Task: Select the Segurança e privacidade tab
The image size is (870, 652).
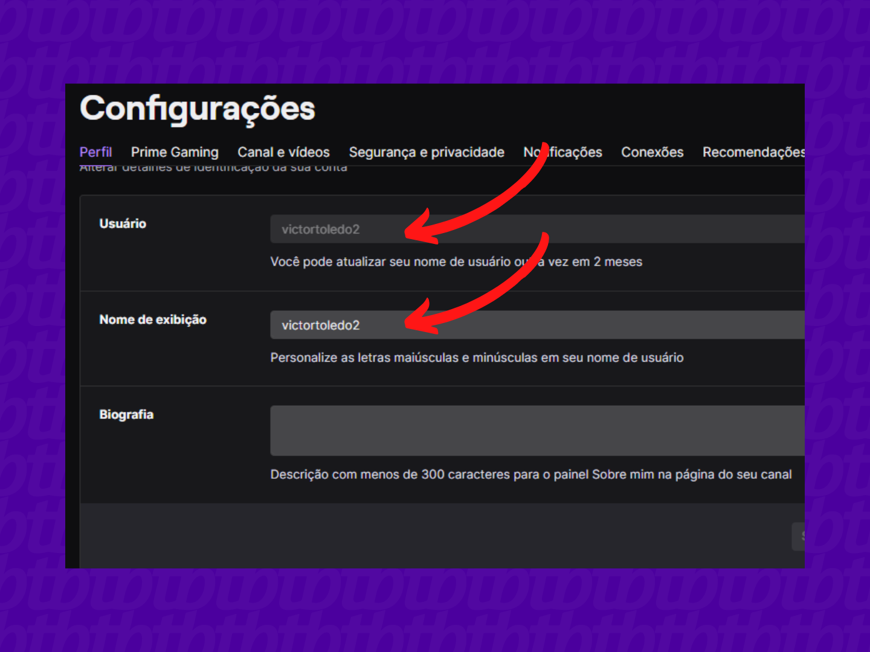Action: [427, 152]
